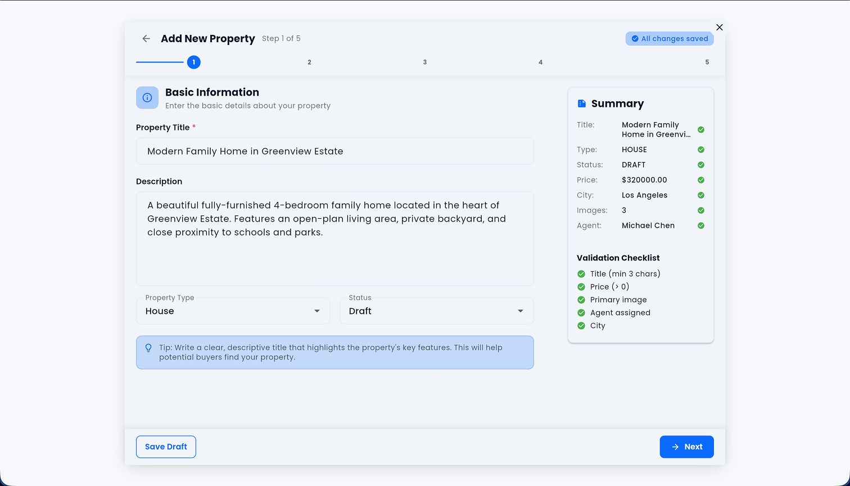Image resolution: width=850 pixels, height=486 pixels.
Task: Click the Basic Information info icon
Action: [147, 98]
